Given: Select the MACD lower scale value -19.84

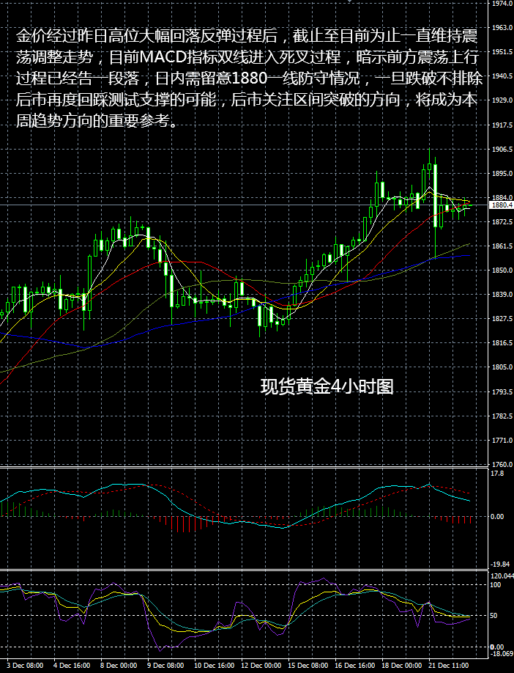Looking at the screenshot, I should pos(501,564).
